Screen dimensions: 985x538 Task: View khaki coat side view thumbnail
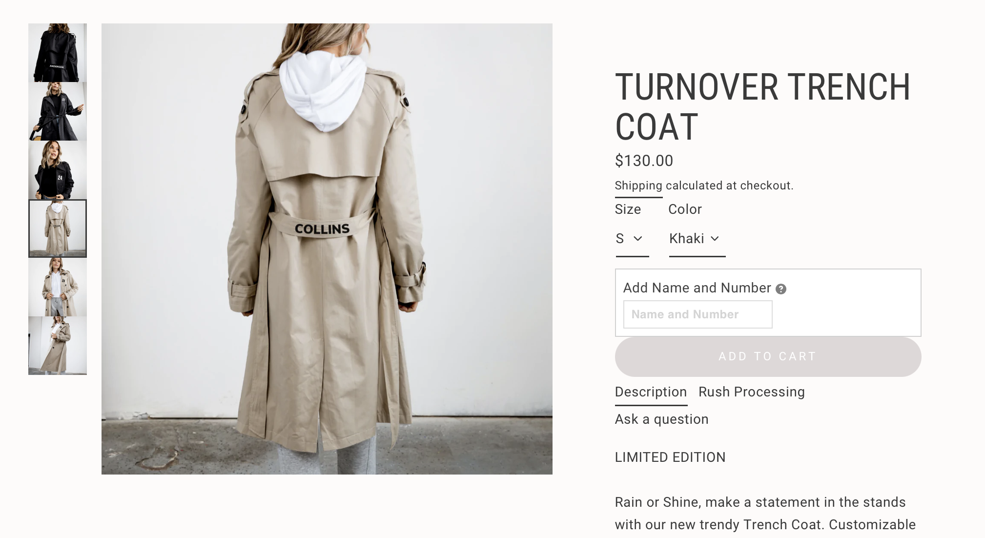point(58,346)
